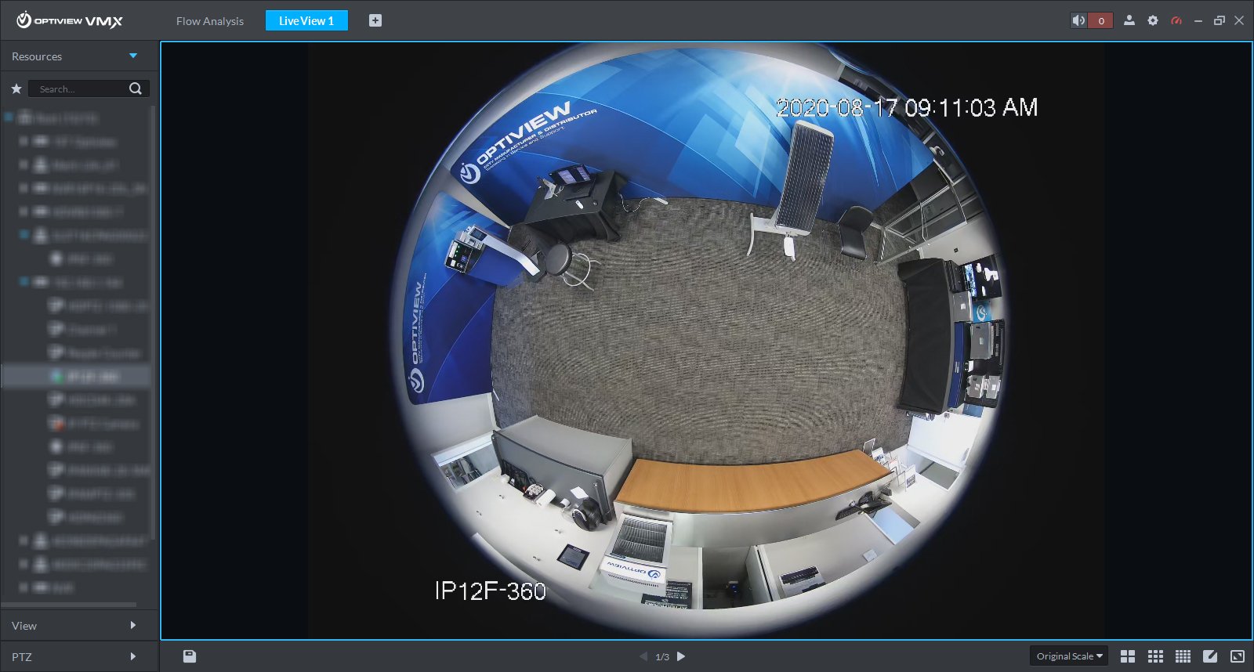Click the resource search input field

pyautogui.click(x=78, y=89)
